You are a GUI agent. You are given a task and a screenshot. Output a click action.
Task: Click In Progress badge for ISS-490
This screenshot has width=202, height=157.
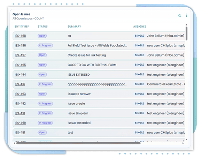click(45, 123)
